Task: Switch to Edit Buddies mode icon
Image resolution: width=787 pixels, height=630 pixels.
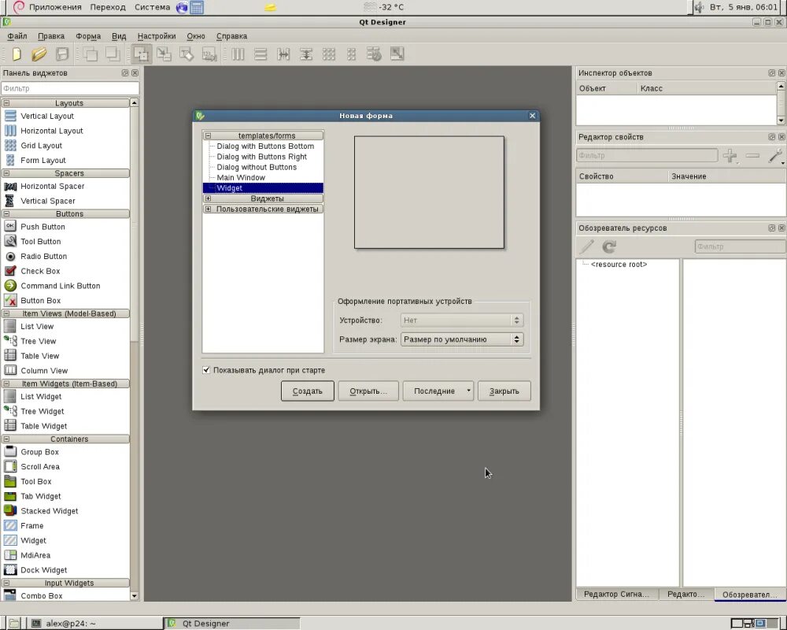Action: (x=187, y=54)
